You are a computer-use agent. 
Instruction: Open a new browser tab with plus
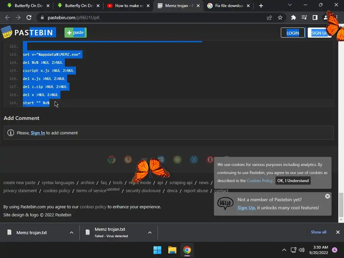(261, 6)
